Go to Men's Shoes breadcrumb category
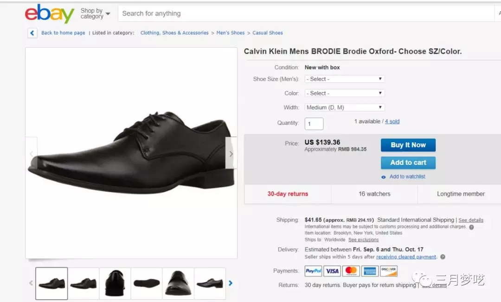 pos(231,33)
